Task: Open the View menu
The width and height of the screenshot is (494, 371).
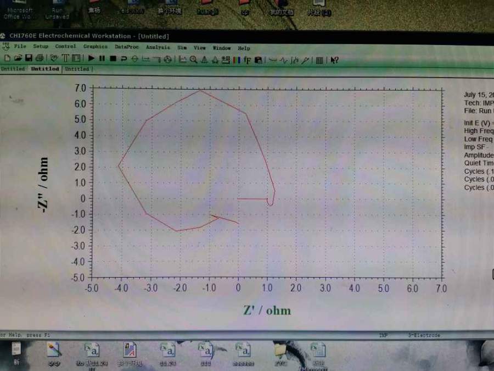Action: click(199, 48)
